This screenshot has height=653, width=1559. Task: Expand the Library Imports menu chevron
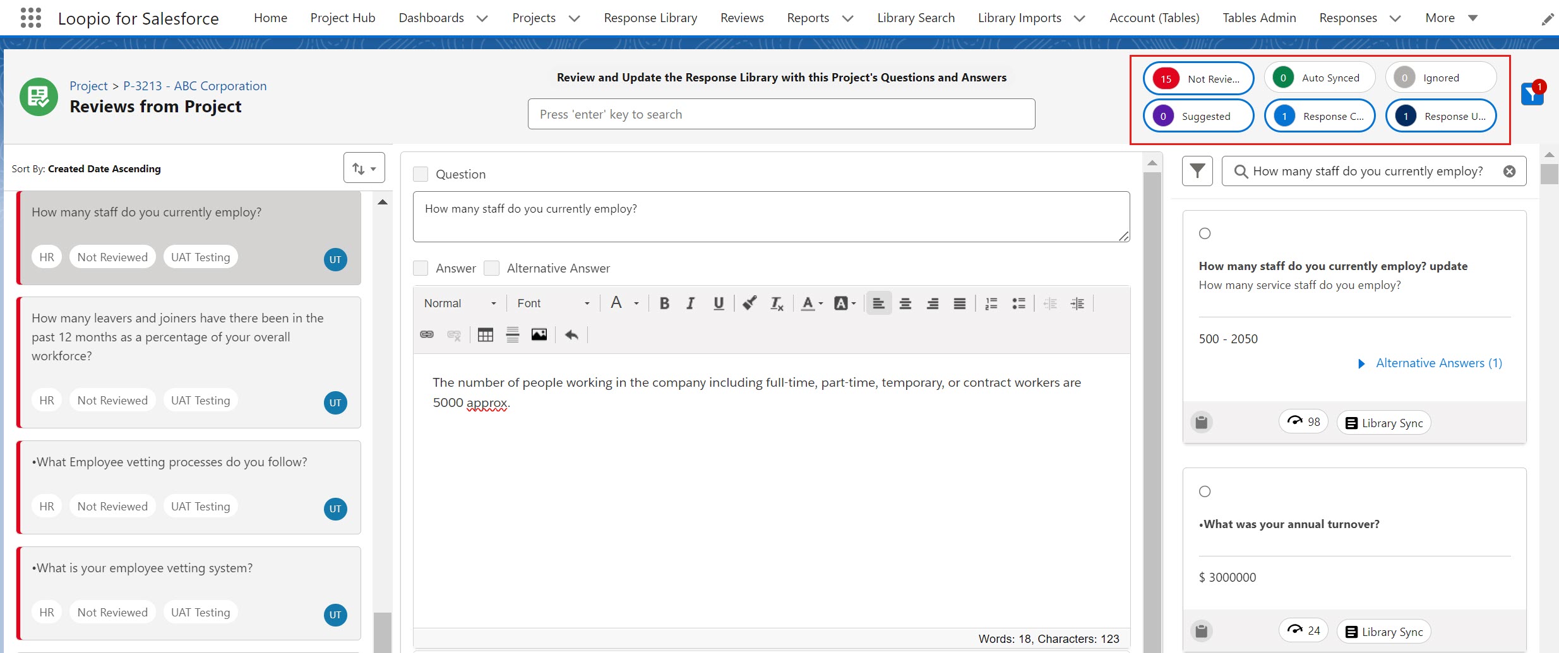coord(1080,18)
